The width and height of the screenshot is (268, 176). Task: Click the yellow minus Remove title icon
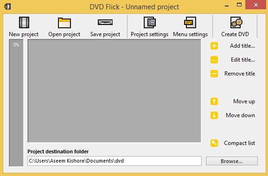(x=214, y=74)
